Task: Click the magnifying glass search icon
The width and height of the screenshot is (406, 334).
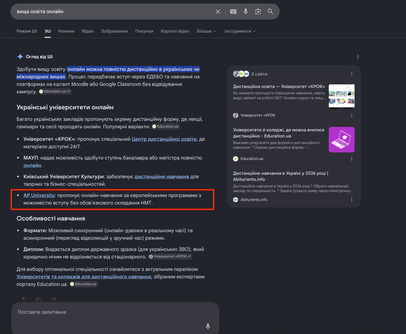Action: 270,12
